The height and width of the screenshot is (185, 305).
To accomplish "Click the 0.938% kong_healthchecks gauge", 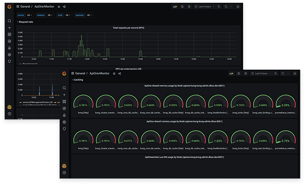I will pos(218,102).
